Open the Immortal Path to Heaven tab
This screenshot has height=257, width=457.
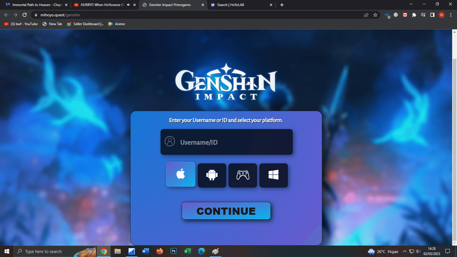[34, 5]
